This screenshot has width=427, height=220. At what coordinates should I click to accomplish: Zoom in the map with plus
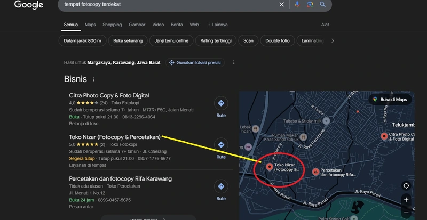[x=406, y=200]
